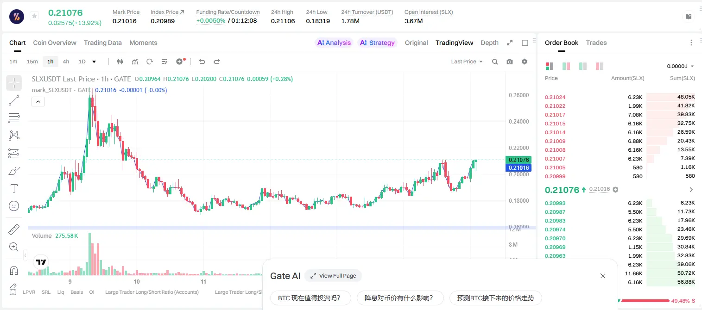Choose the '降息对币价有什么影响?' suggestion
Image resolution: width=702 pixels, height=310 pixels.
pyautogui.click(x=400, y=298)
